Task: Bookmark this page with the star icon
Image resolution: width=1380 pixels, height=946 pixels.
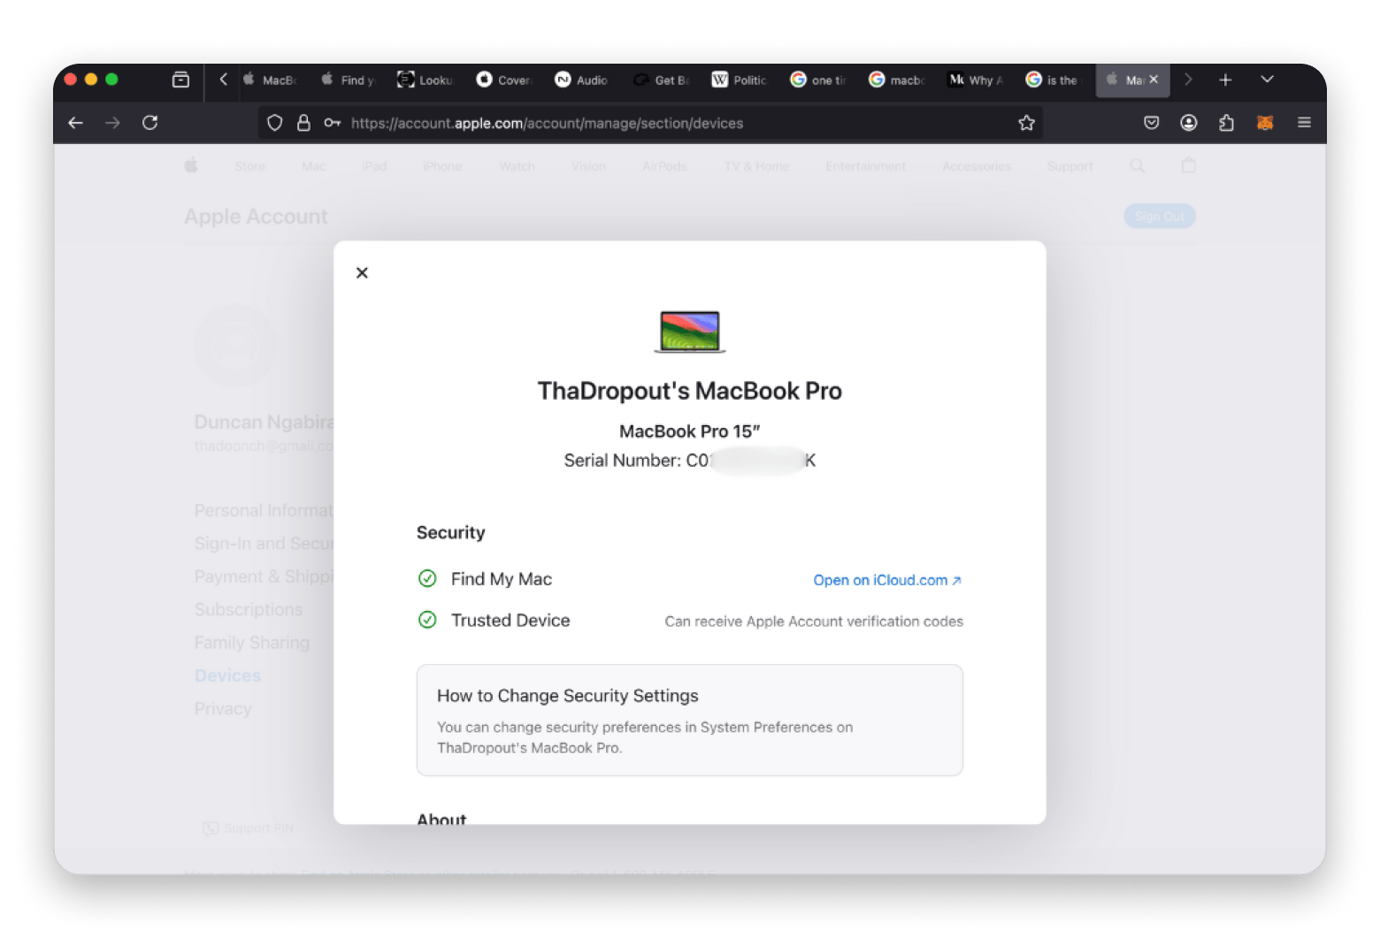Action: pos(1026,123)
